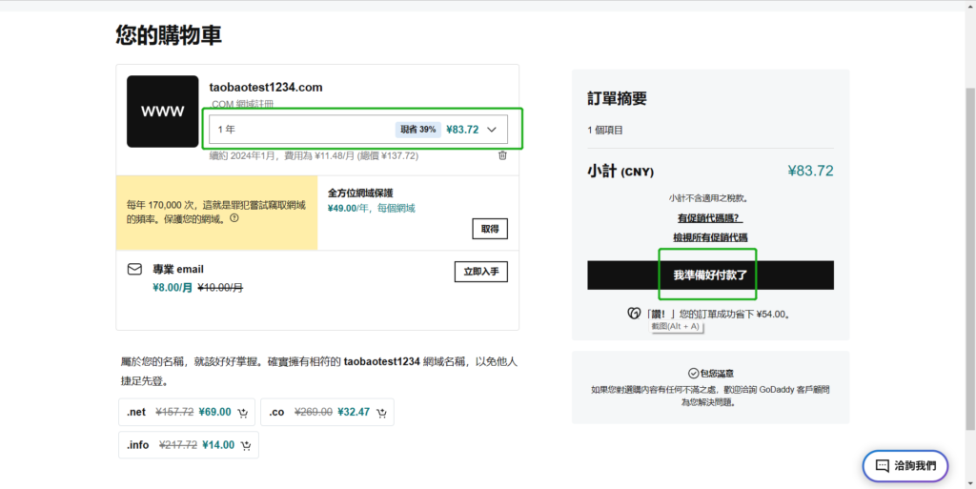
Task: Click the 我準備好付款了 checkout button
Action: [710, 275]
